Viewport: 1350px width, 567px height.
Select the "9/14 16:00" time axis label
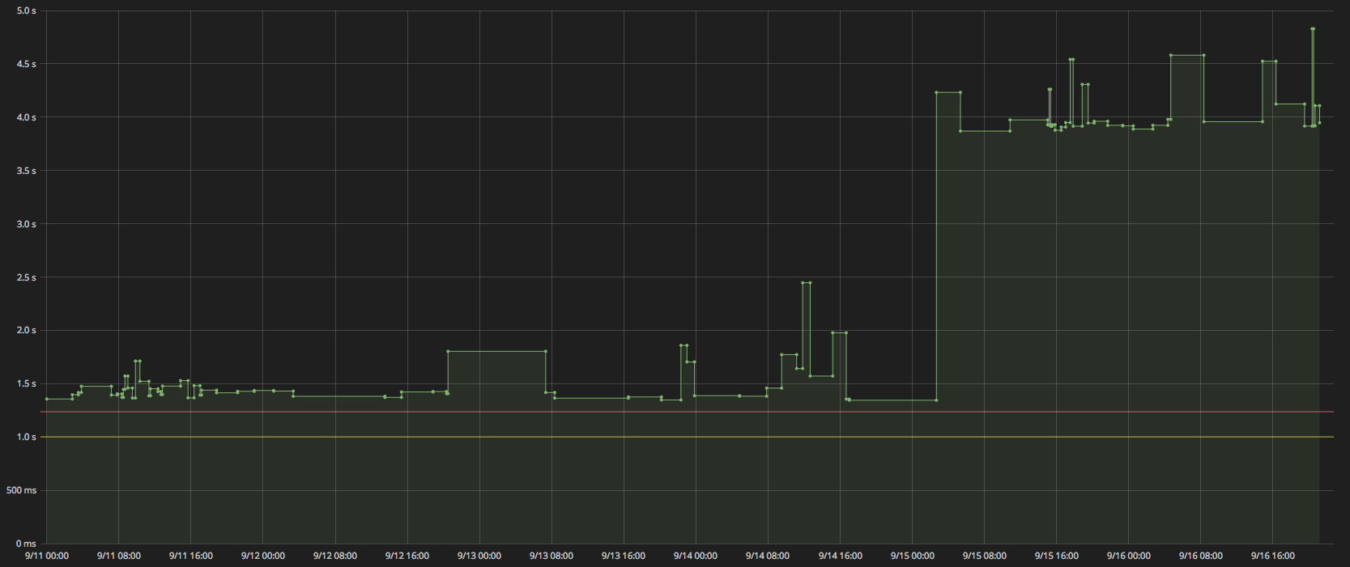(841, 556)
